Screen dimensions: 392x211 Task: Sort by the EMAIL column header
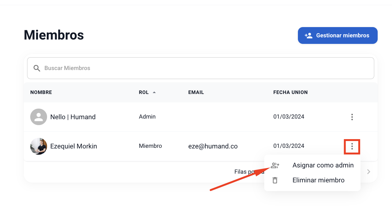click(196, 92)
